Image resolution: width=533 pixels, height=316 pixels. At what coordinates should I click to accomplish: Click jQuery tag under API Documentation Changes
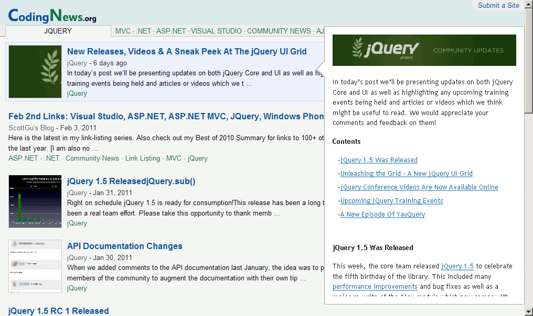(x=77, y=288)
